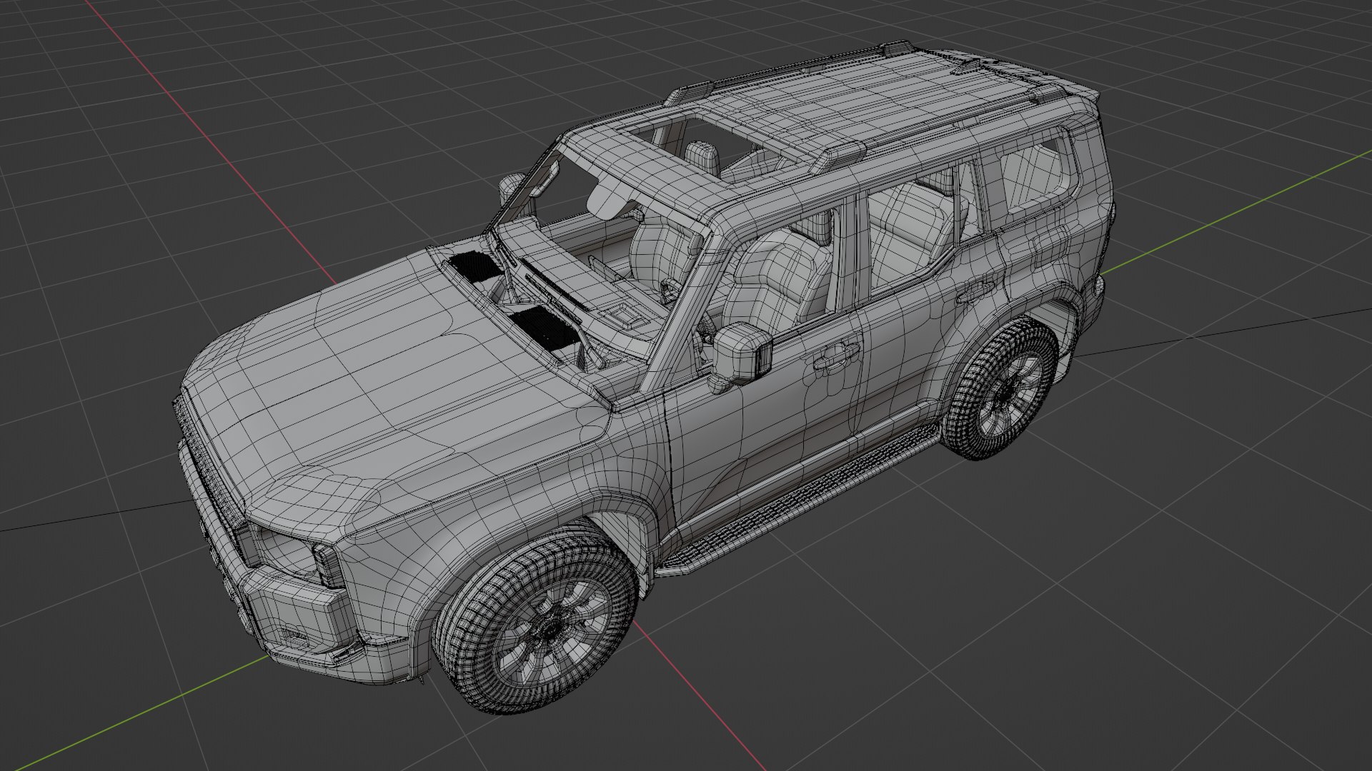Select the rear wheel of the SUV
This screenshot has height=771, width=1372.
coord(1002,389)
